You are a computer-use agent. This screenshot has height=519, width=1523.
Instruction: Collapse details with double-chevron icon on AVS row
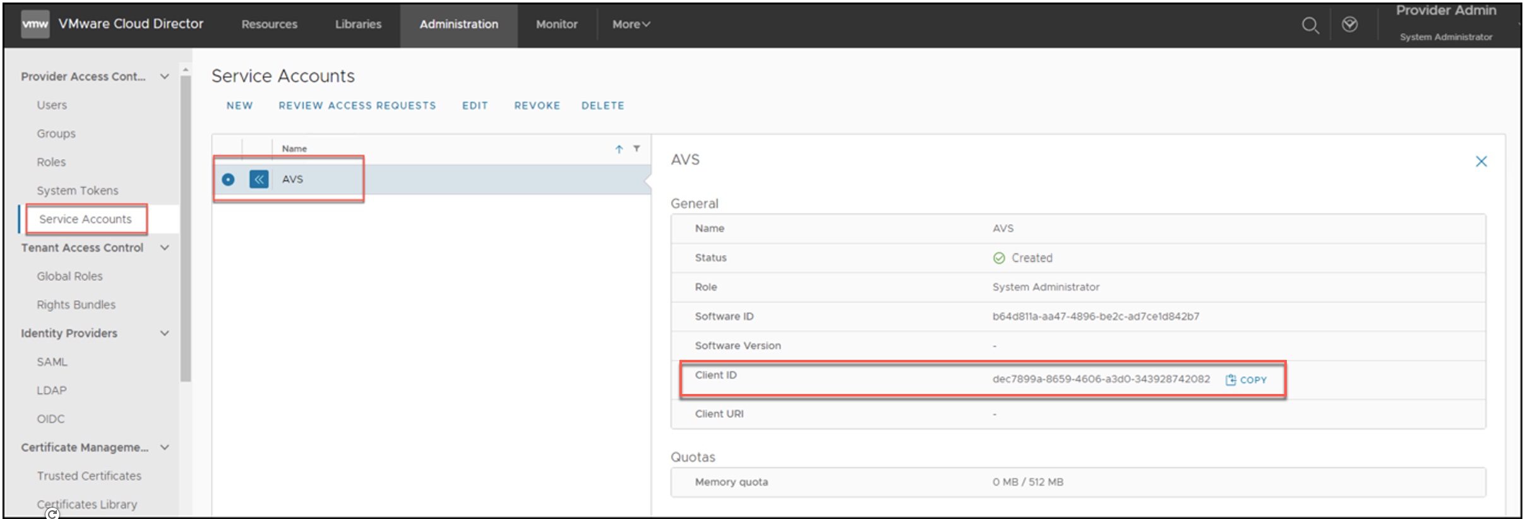[x=259, y=179]
